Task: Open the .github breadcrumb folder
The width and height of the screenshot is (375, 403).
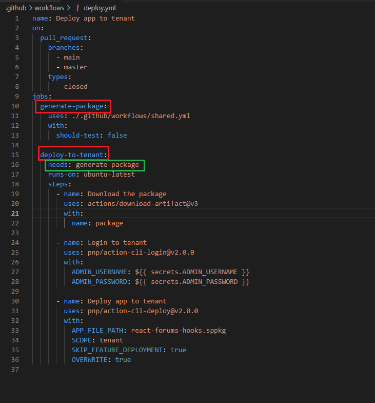Action: (16, 8)
